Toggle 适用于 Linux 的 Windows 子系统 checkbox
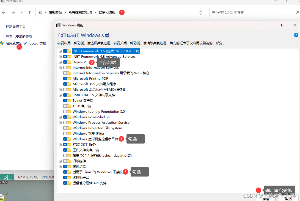This screenshot has width=300, height=201. point(65,172)
